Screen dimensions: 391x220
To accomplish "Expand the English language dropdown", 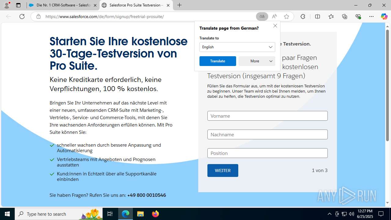I will (237, 47).
